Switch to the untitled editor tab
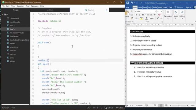 pyautogui.click(x=50, y=10)
